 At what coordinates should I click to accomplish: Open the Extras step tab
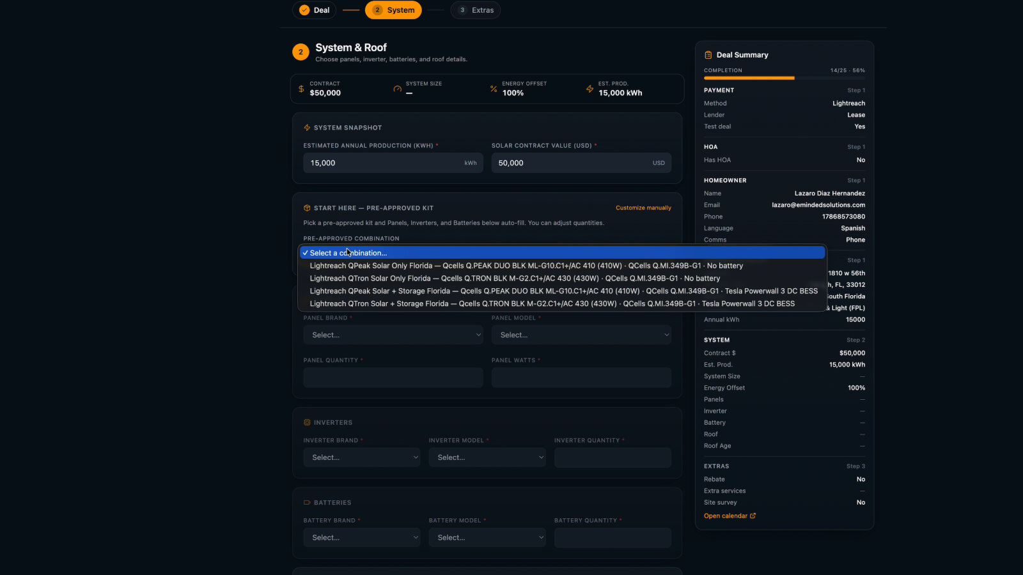click(x=476, y=10)
